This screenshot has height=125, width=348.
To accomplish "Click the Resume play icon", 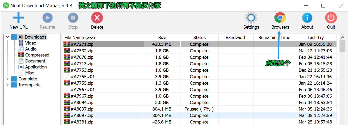I will 47,18.
